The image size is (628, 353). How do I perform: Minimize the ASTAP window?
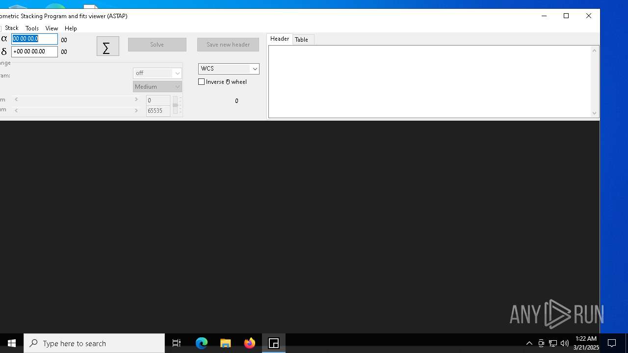point(544,16)
